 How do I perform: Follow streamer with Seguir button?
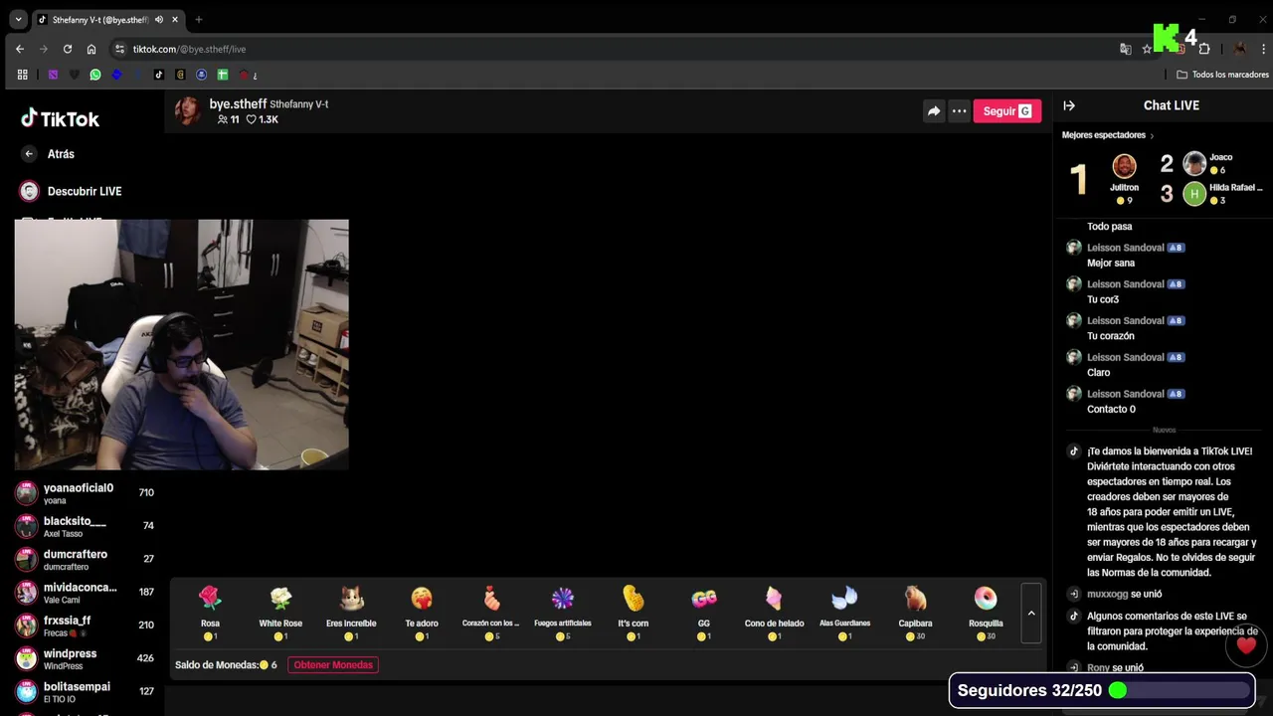click(x=1006, y=111)
